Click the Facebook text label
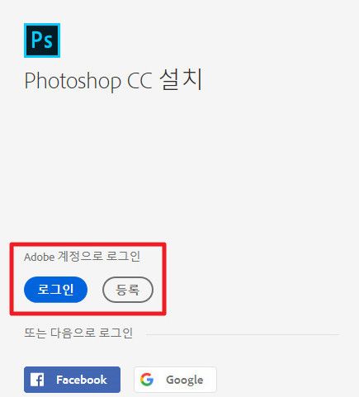 (82, 380)
